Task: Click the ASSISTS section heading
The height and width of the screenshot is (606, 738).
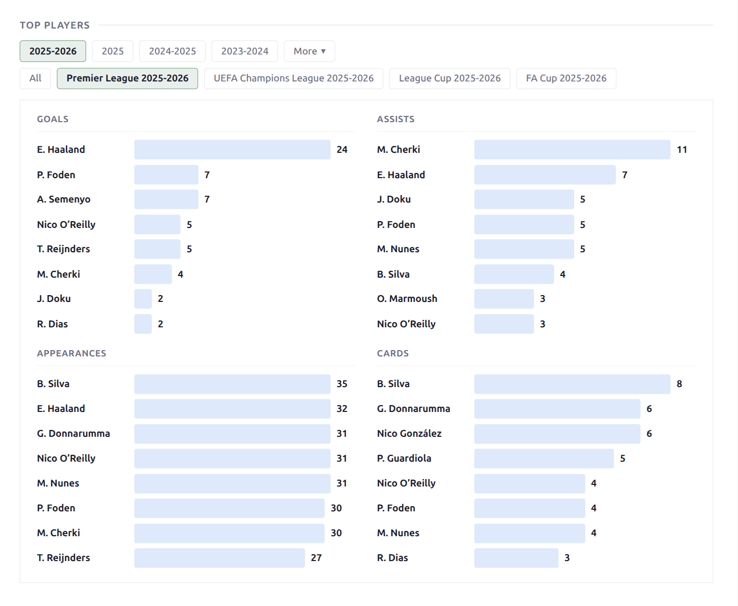Action: (x=395, y=119)
